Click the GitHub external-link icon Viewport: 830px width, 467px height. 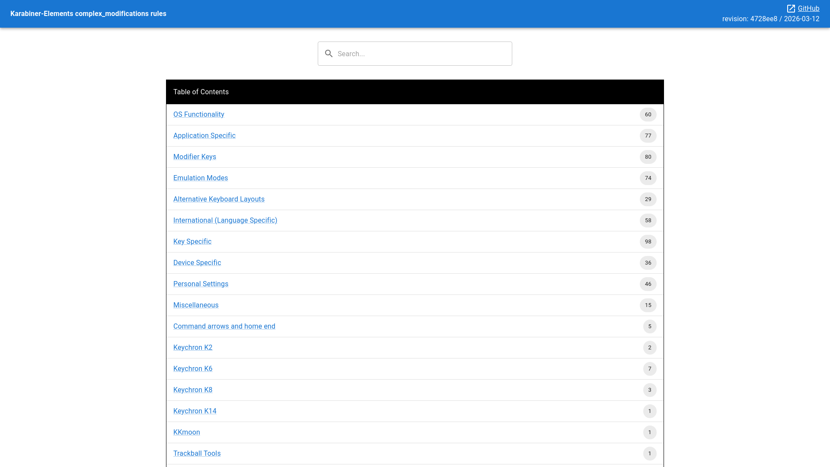click(x=791, y=9)
